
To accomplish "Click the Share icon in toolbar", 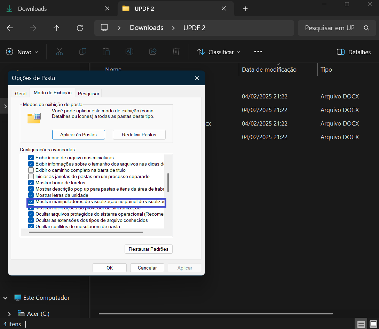I will (x=153, y=52).
